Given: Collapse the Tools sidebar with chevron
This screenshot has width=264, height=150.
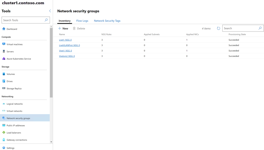Looking at the screenshot, I should (x=50, y=11).
